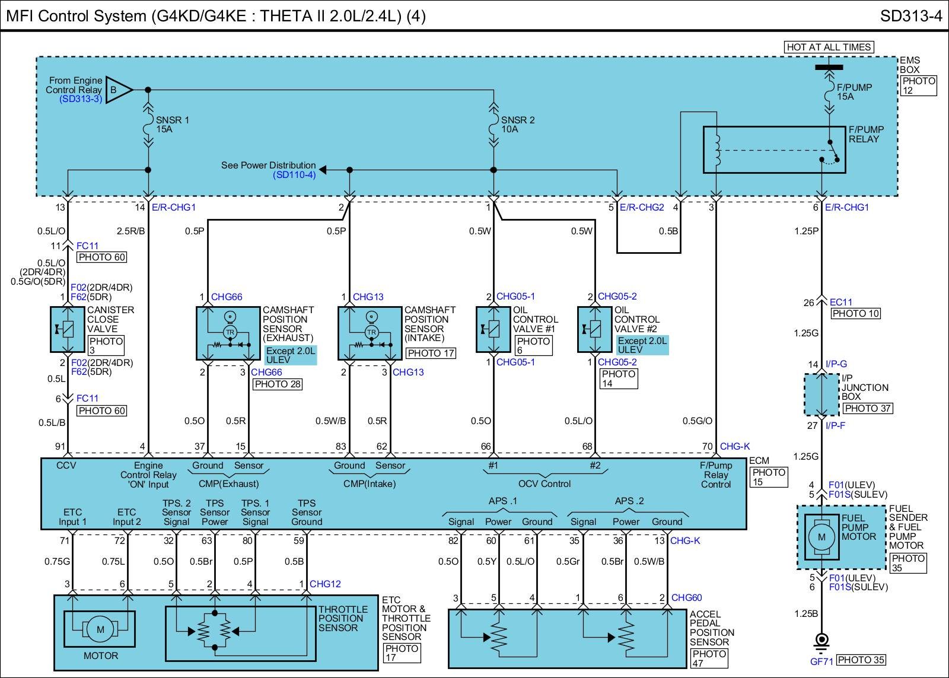Click the Oil Control Valve #1 symbol

click(493, 329)
